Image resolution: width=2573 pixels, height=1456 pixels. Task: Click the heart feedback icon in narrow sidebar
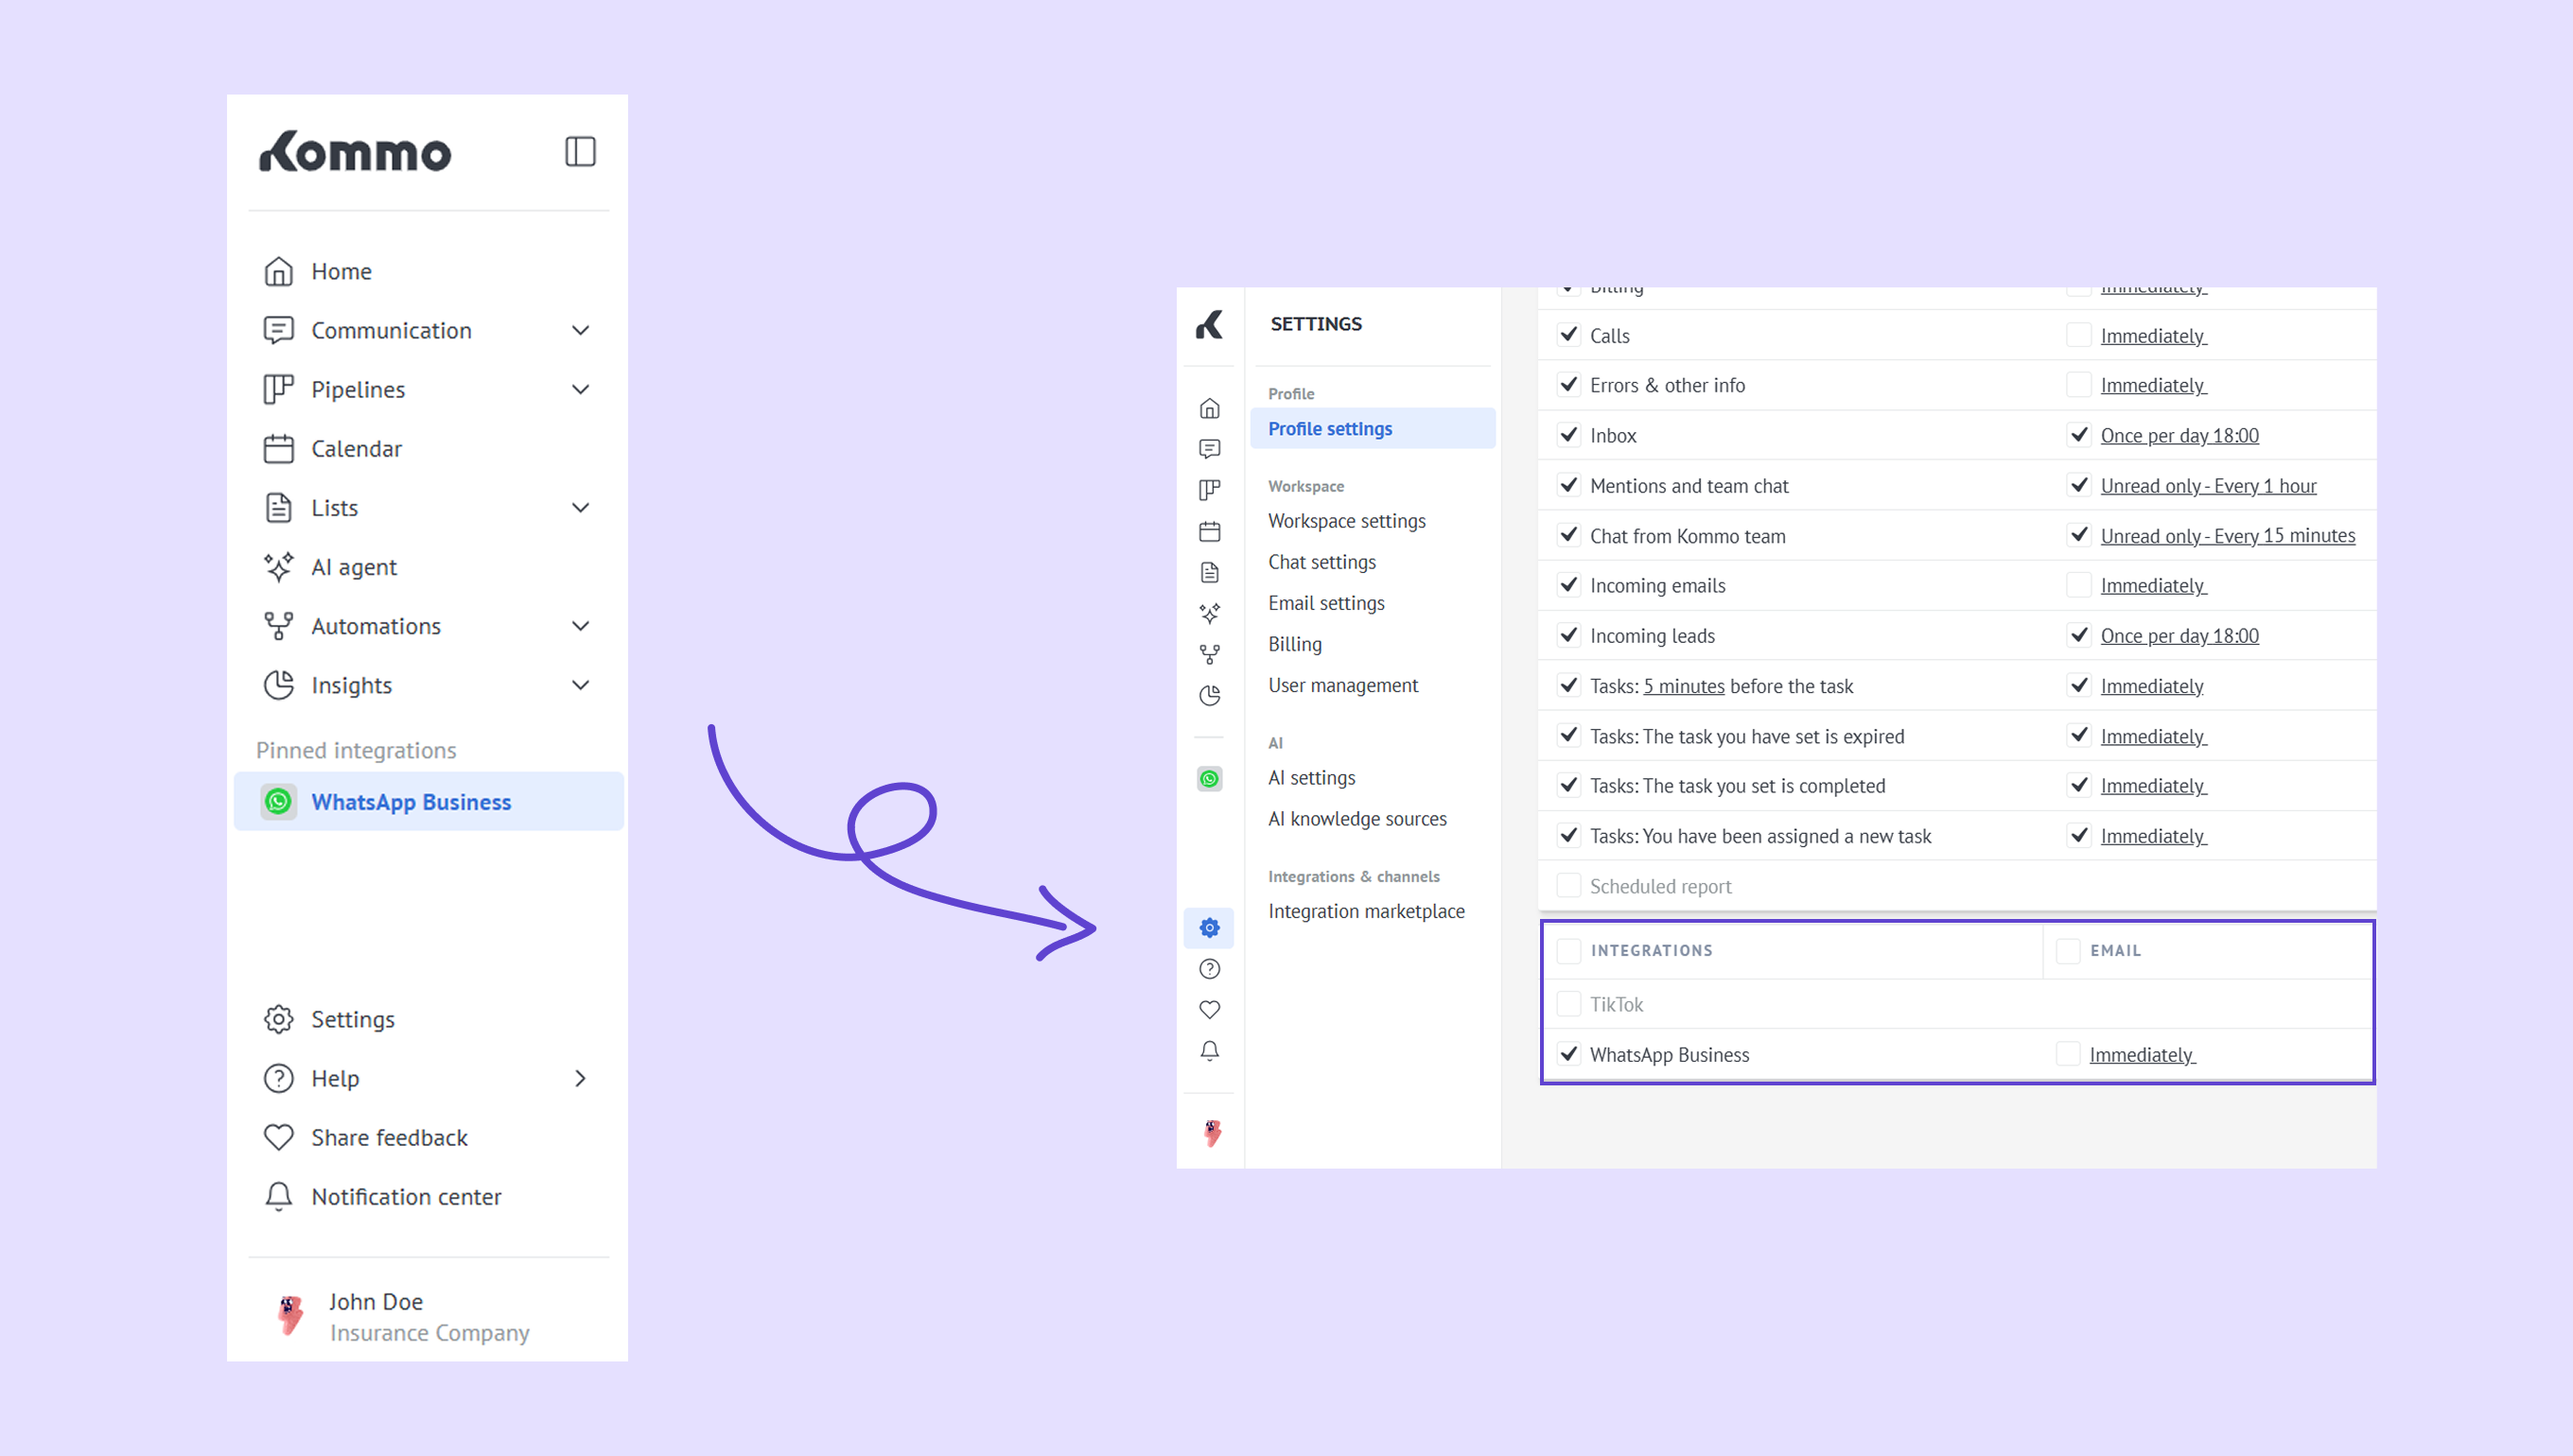tap(1210, 1010)
